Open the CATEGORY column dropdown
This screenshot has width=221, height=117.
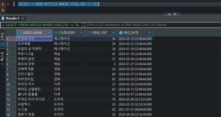[x=82, y=33]
